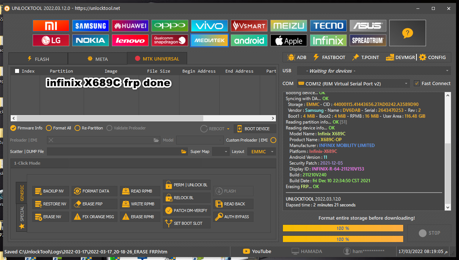
Task: Open the Huawei brand tile
Action: click(130, 26)
